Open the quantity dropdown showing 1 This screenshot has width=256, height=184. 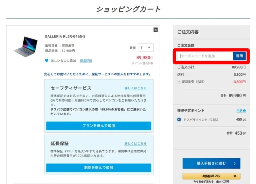point(146,47)
